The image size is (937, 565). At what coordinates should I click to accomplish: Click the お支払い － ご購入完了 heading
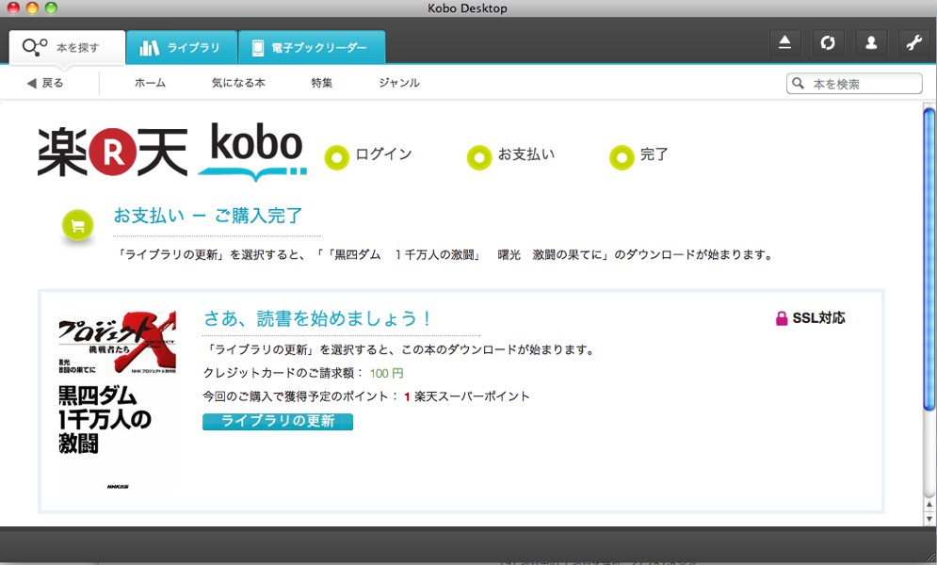208,216
